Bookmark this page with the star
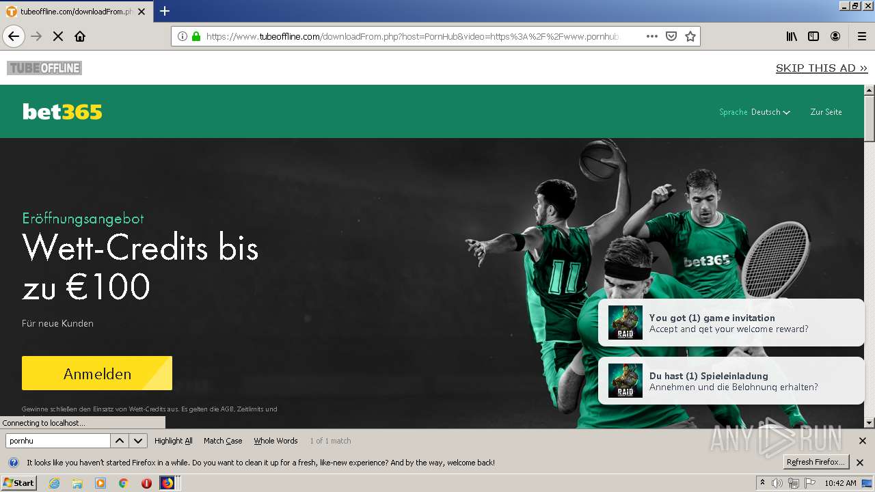 pos(690,36)
